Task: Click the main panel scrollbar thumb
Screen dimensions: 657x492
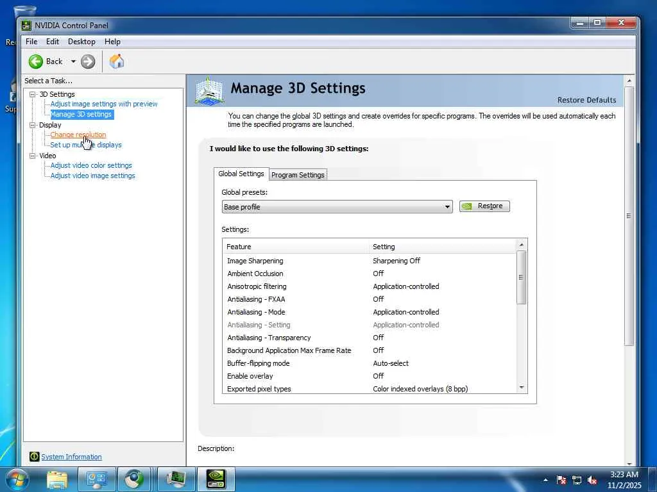Action: (629, 216)
